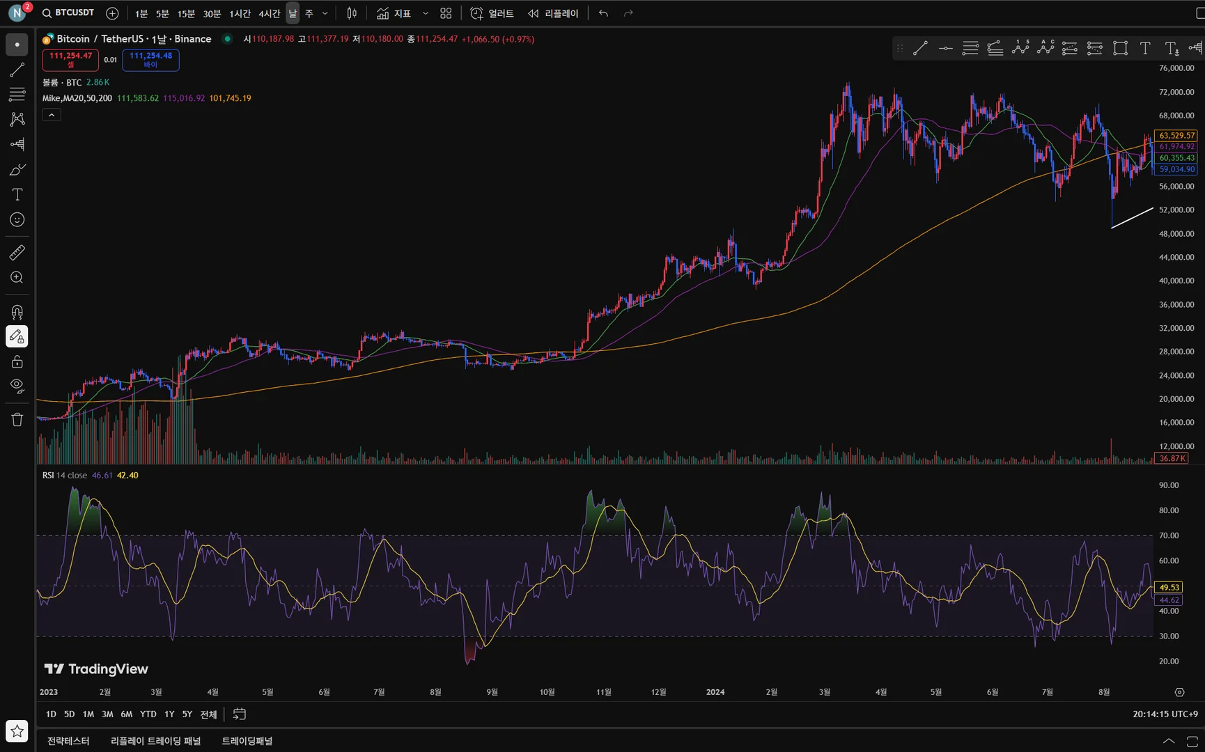Select the 1Y date range
1205x752 pixels.
click(169, 714)
